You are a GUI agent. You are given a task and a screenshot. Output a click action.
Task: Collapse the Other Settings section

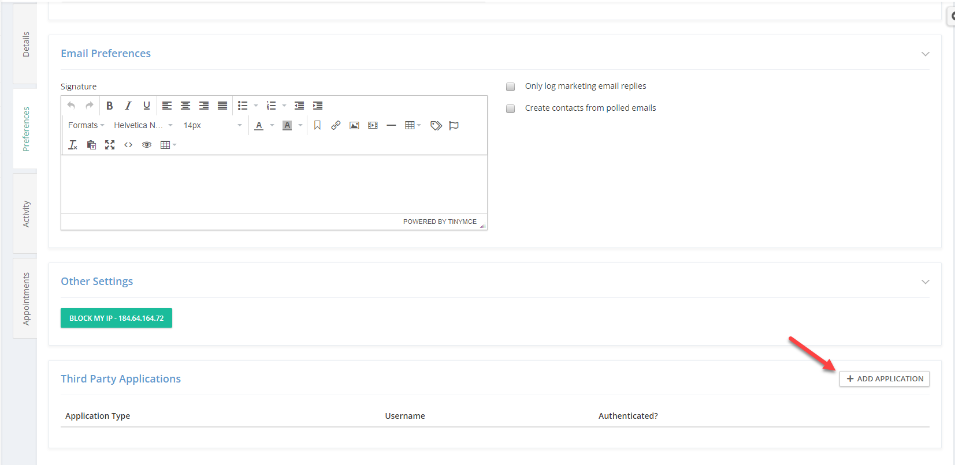[926, 282]
